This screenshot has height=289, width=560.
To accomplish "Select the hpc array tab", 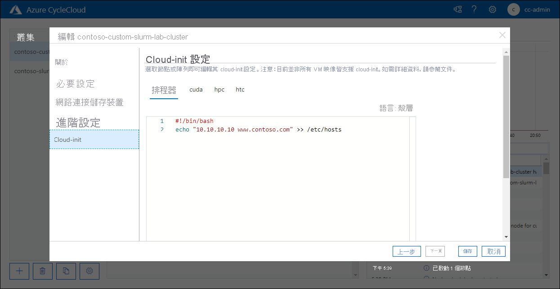I will (219, 89).
